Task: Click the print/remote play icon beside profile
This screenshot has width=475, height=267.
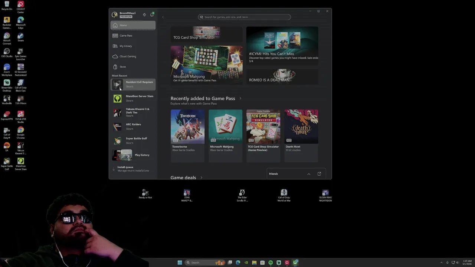Action: pos(144,15)
